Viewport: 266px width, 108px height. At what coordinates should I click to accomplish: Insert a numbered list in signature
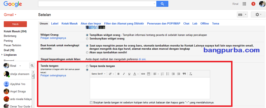(x=162, y=74)
